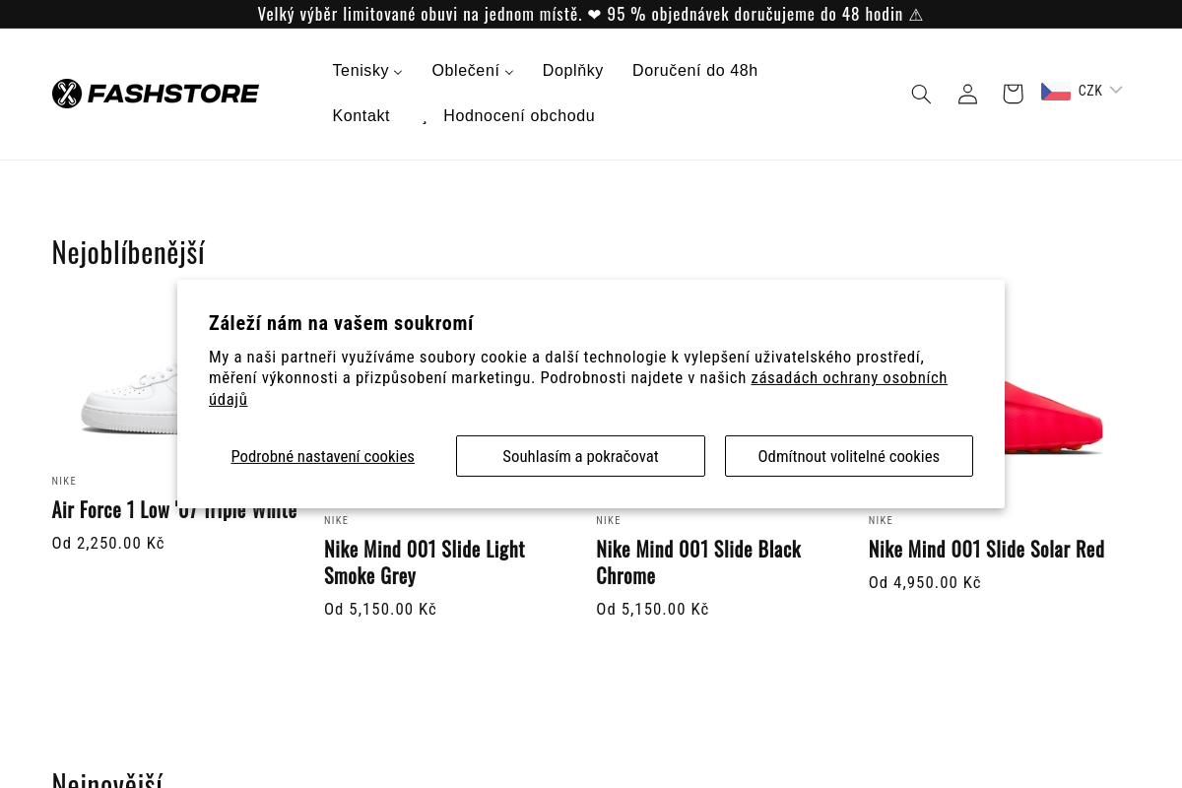Open the search magnifier icon
Image resolution: width=1182 pixels, height=788 pixels.
921,94
